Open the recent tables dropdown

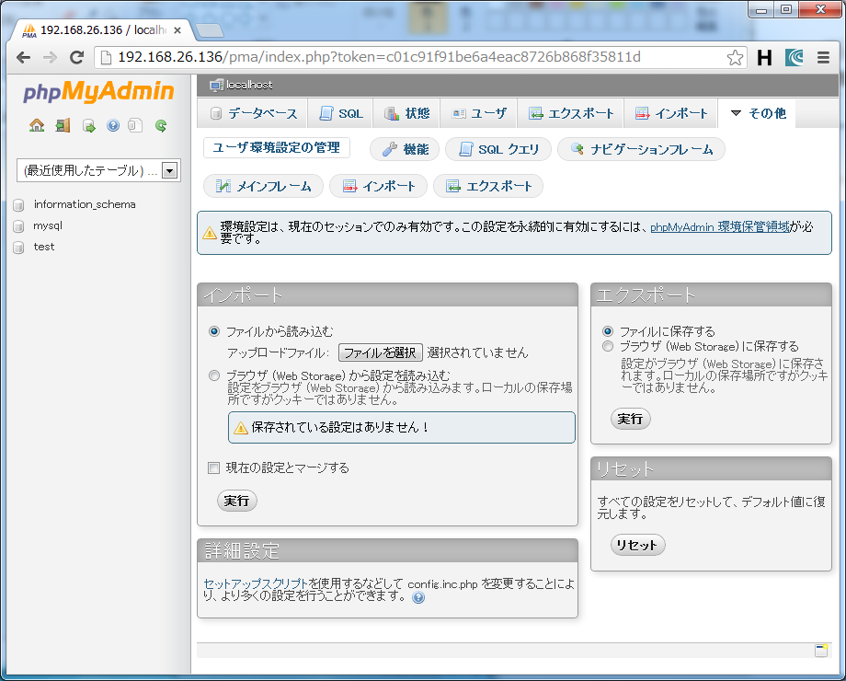click(169, 170)
